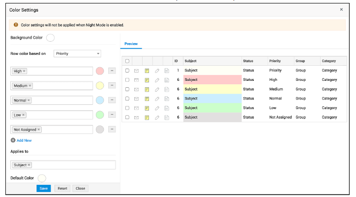Click the yellow note icon in the Medium row

147,89
